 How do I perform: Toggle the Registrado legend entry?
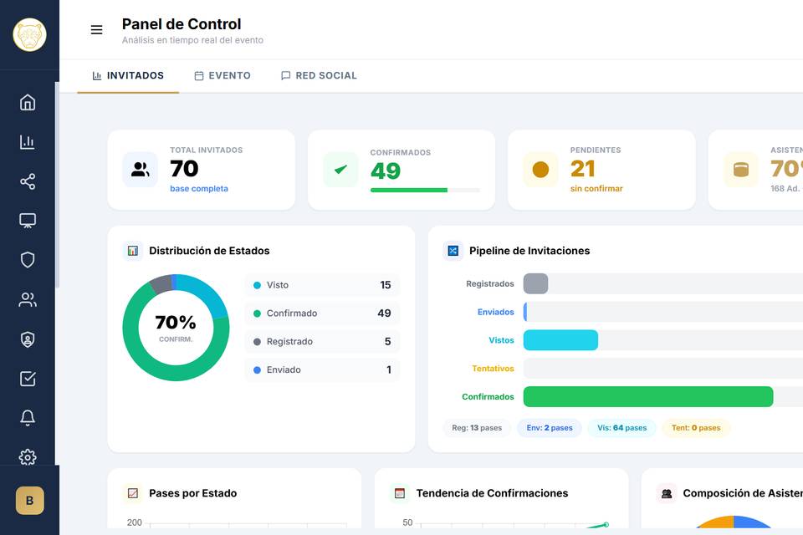322,341
